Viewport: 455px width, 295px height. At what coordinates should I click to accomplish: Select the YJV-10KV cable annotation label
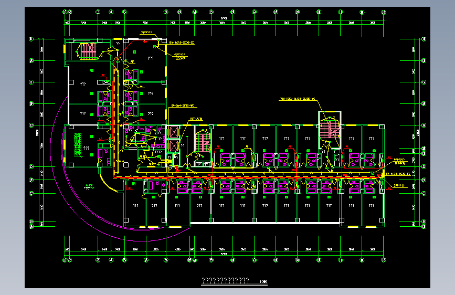298,99
